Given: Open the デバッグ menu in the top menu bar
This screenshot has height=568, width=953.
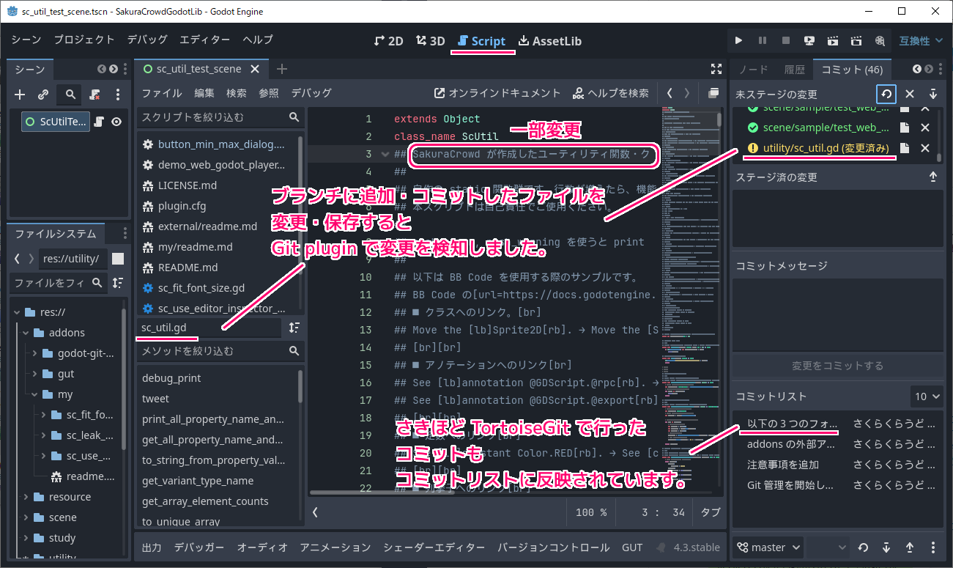Looking at the screenshot, I should tap(147, 40).
